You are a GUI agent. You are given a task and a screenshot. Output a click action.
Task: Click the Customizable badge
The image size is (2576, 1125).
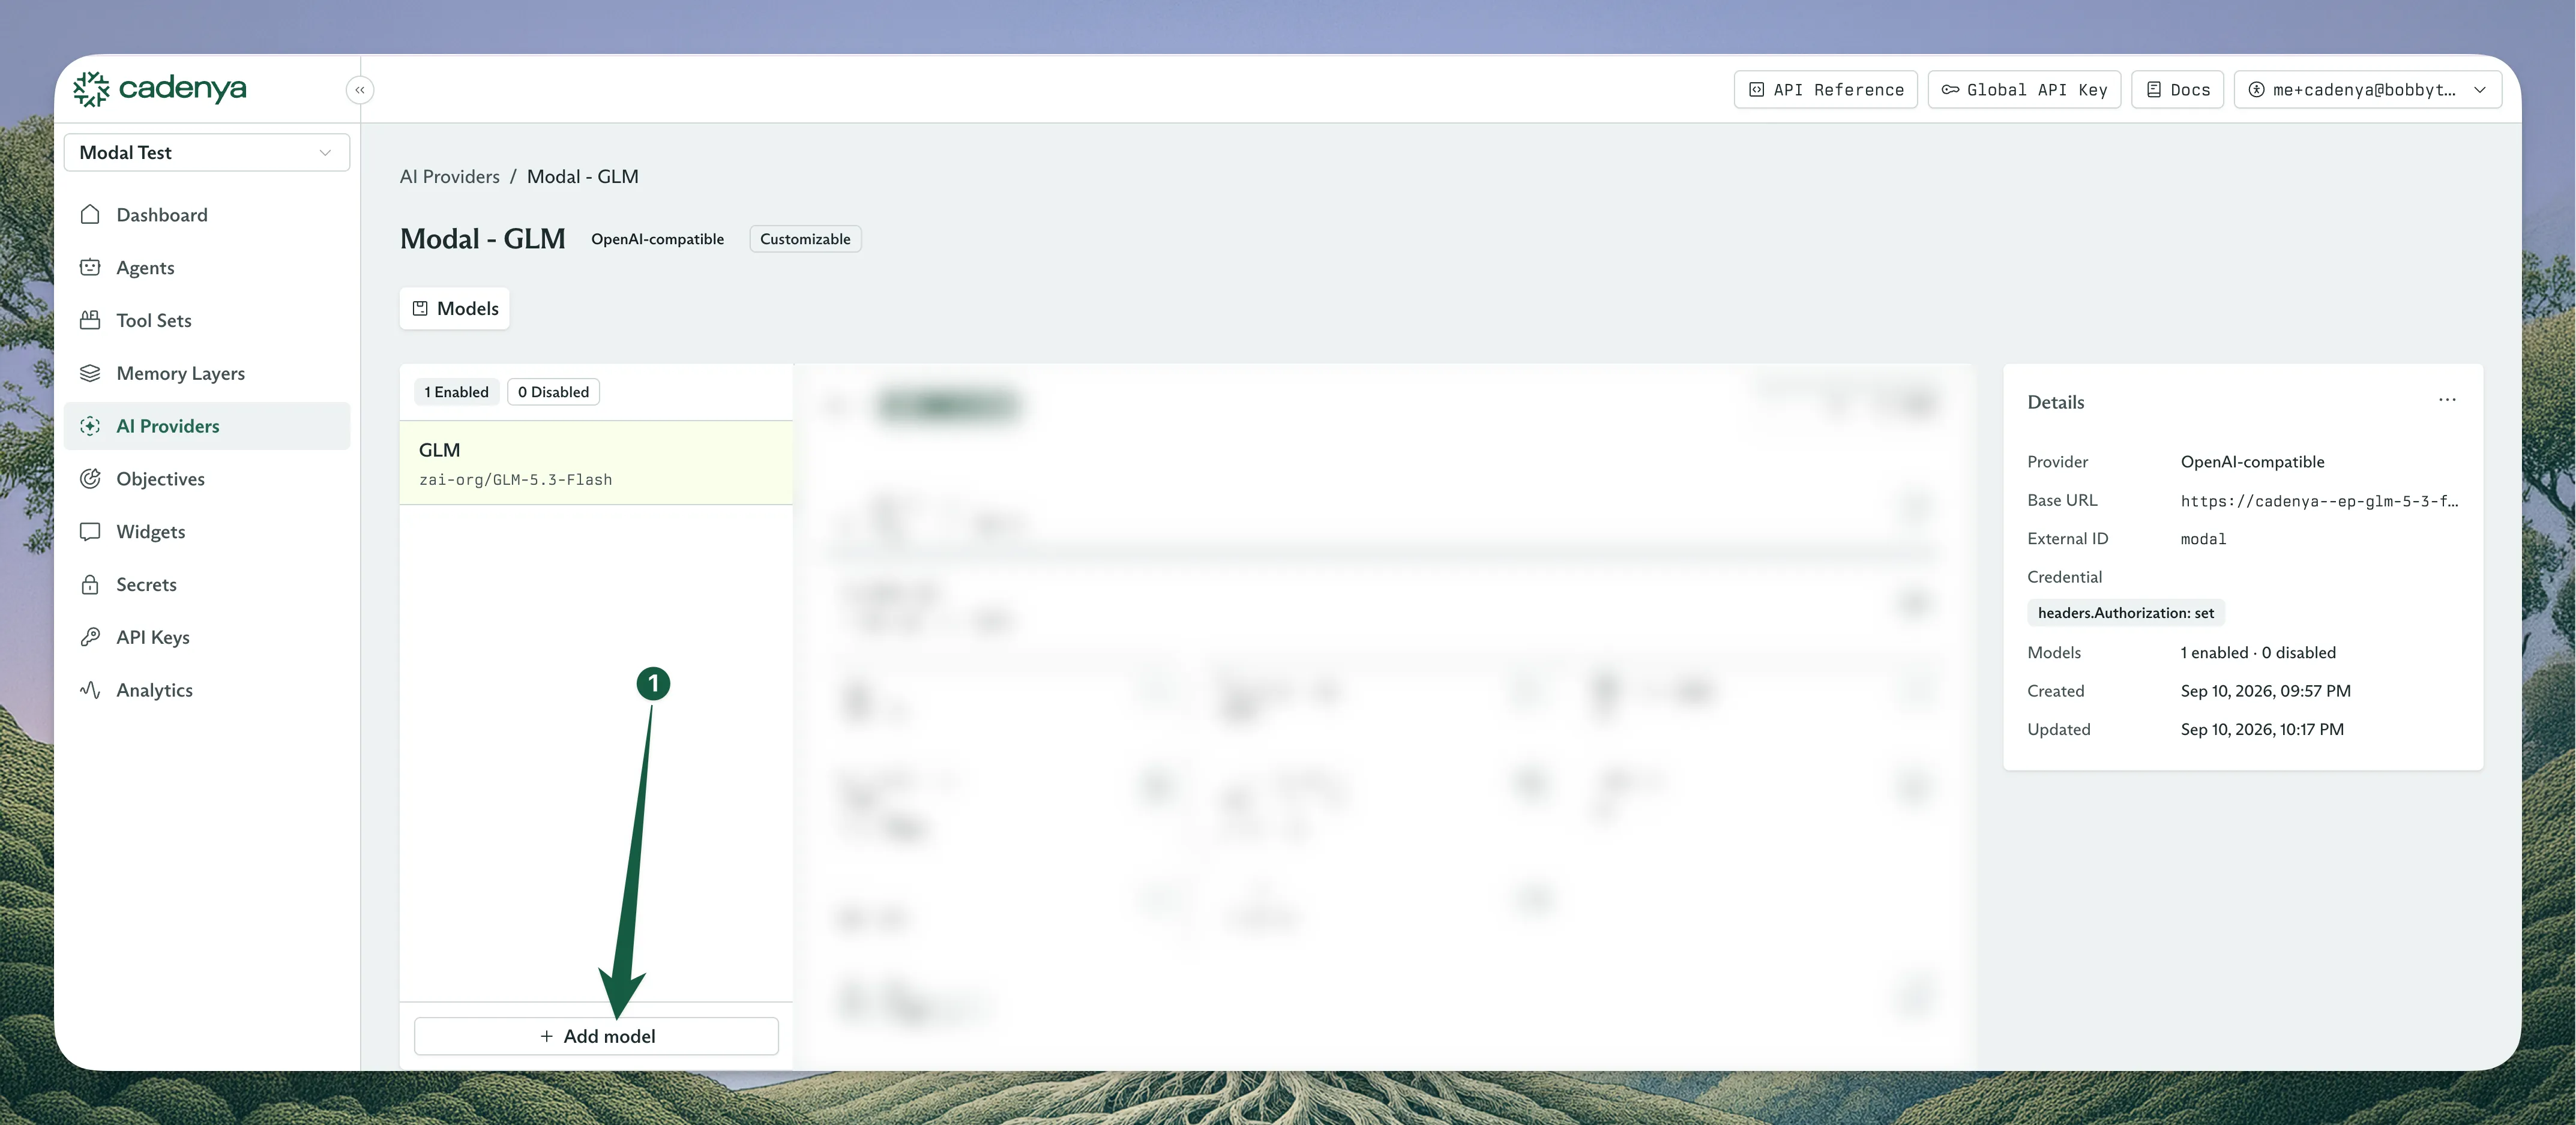coord(805,239)
